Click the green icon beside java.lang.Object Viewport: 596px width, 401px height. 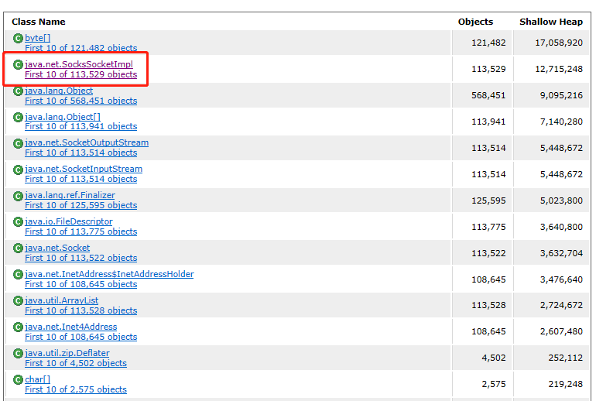[18, 91]
